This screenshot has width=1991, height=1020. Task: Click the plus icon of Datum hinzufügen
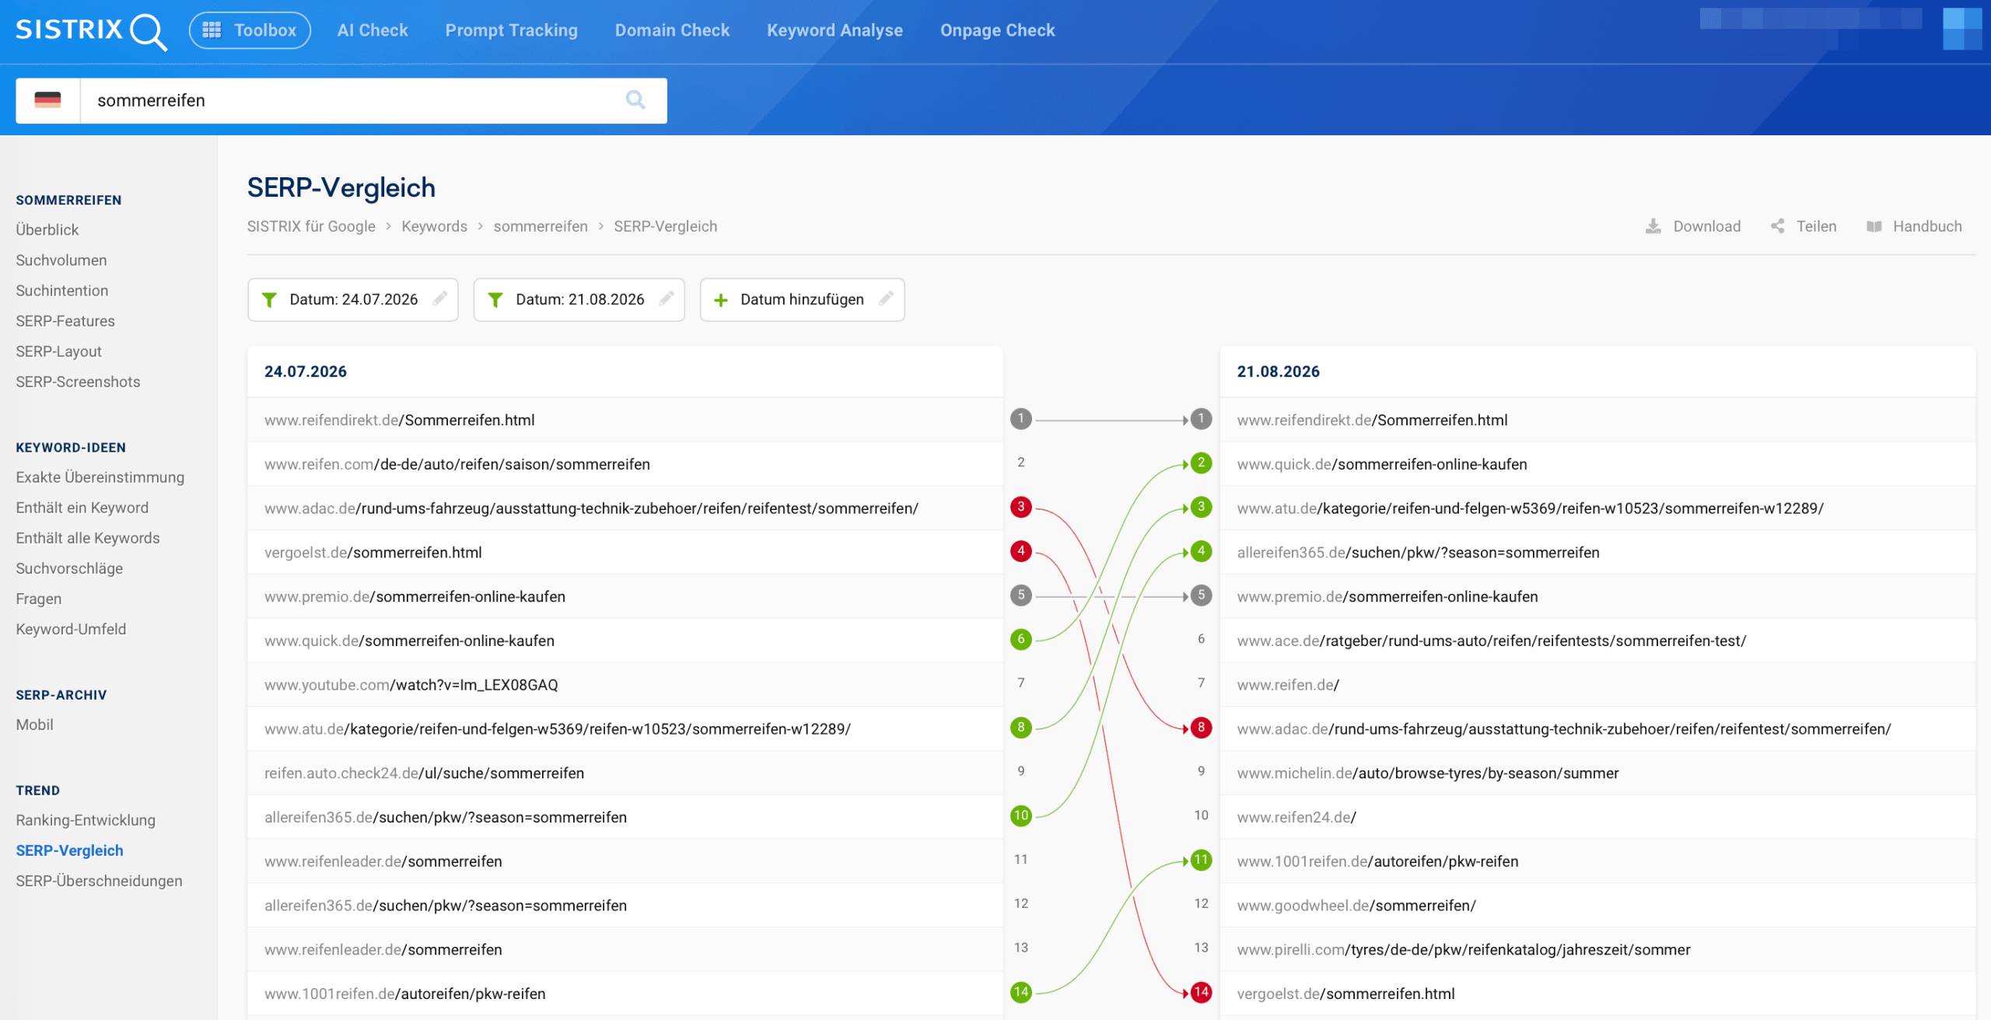pos(721,300)
